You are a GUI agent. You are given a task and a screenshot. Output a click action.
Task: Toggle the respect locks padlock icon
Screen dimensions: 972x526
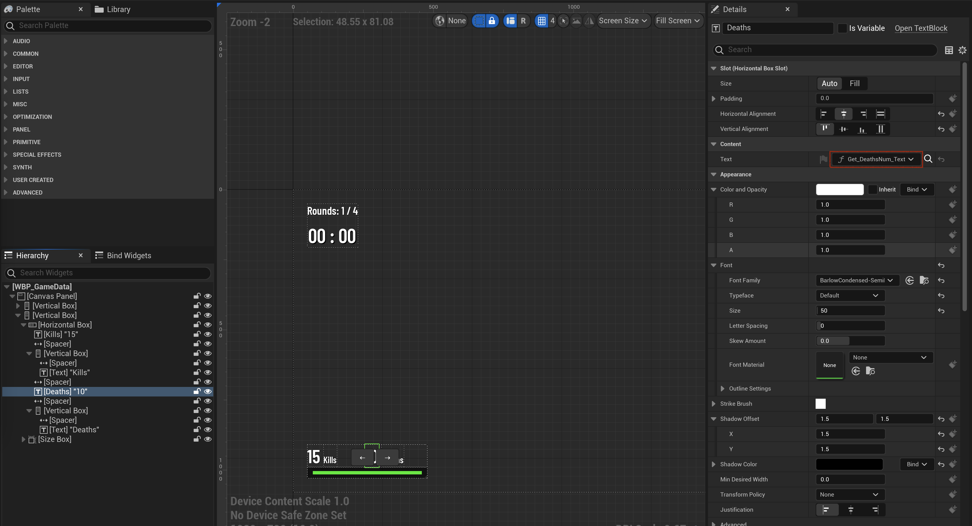click(492, 21)
